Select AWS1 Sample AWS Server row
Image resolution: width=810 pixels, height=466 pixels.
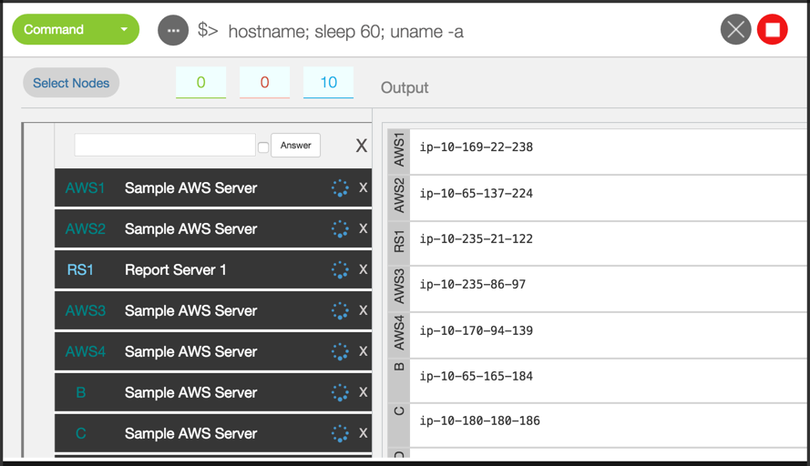[213, 187]
